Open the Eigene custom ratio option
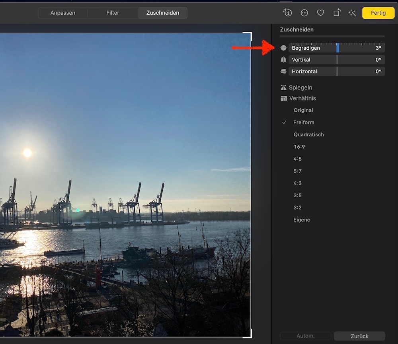Image resolution: width=398 pixels, height=344 pixels. point(302,220)
